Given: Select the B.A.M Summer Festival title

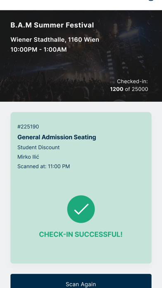Looking at the screenshot, I should coord(52,25).
